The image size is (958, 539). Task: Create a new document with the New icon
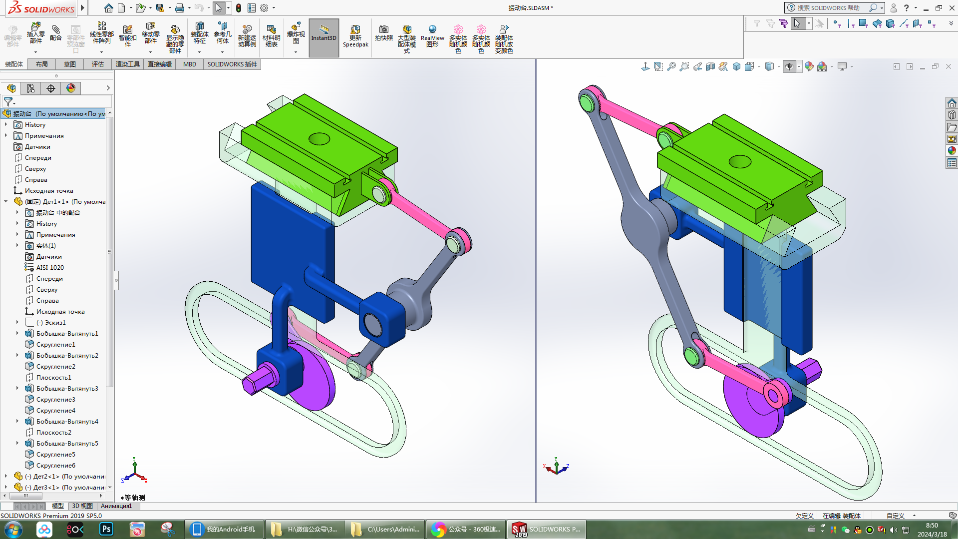click(x=121, y=8)
